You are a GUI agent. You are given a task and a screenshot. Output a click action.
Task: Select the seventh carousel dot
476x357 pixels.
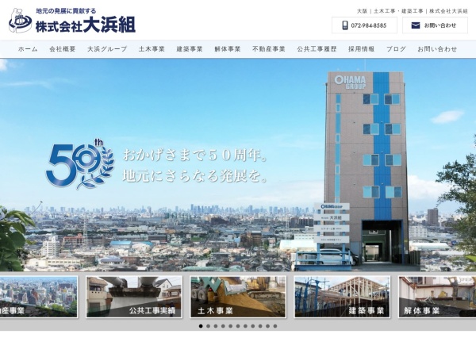245,326
